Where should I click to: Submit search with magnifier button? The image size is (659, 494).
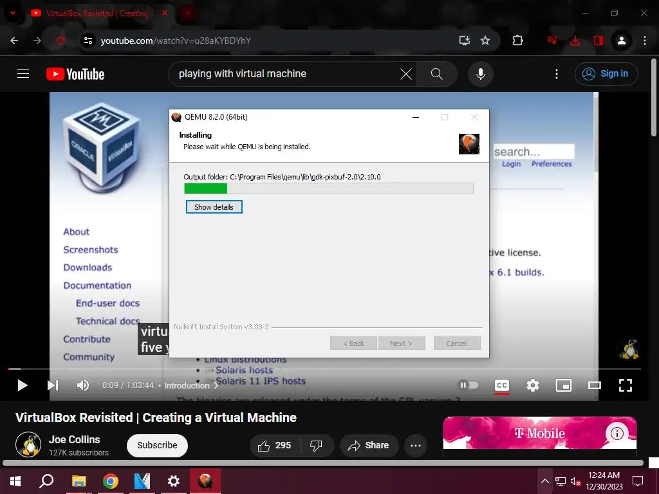click(437, 75)
